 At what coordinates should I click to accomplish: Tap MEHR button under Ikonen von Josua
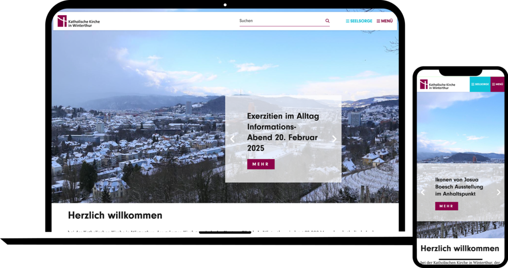(x=447, y=206)
